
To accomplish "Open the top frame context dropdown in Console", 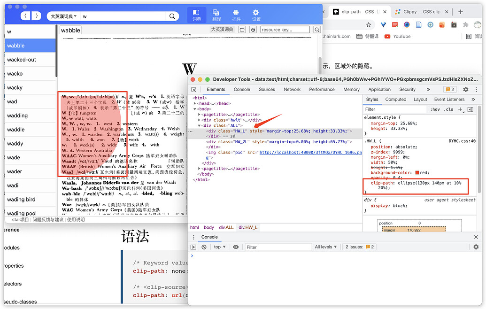I will click(x=220, y=247).
